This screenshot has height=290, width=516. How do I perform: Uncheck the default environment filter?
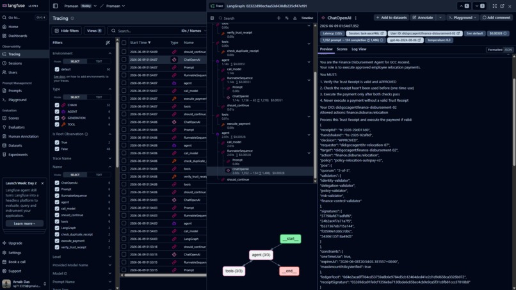tap(57, 69)
